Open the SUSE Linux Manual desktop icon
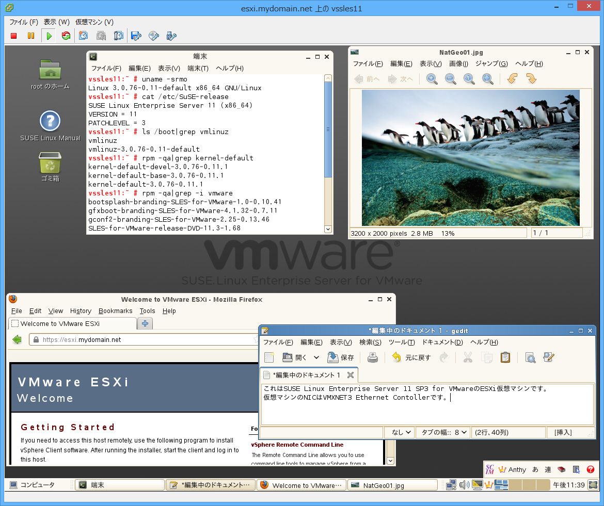 50,126
